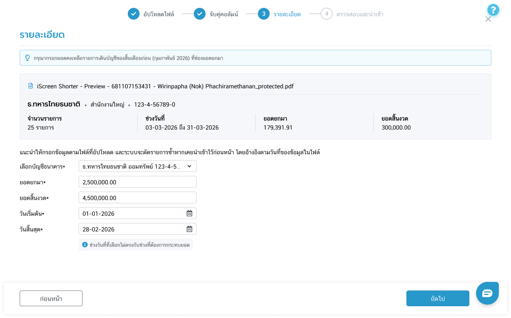Viewport: 511px width, 318px height.
Task: Click the PDF file document icon
Action: (x=31, y=86)
